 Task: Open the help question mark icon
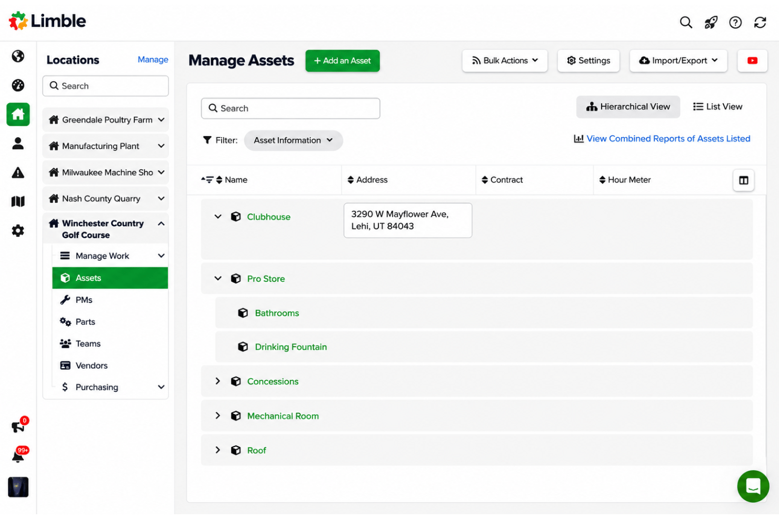(x=735, y=22)
